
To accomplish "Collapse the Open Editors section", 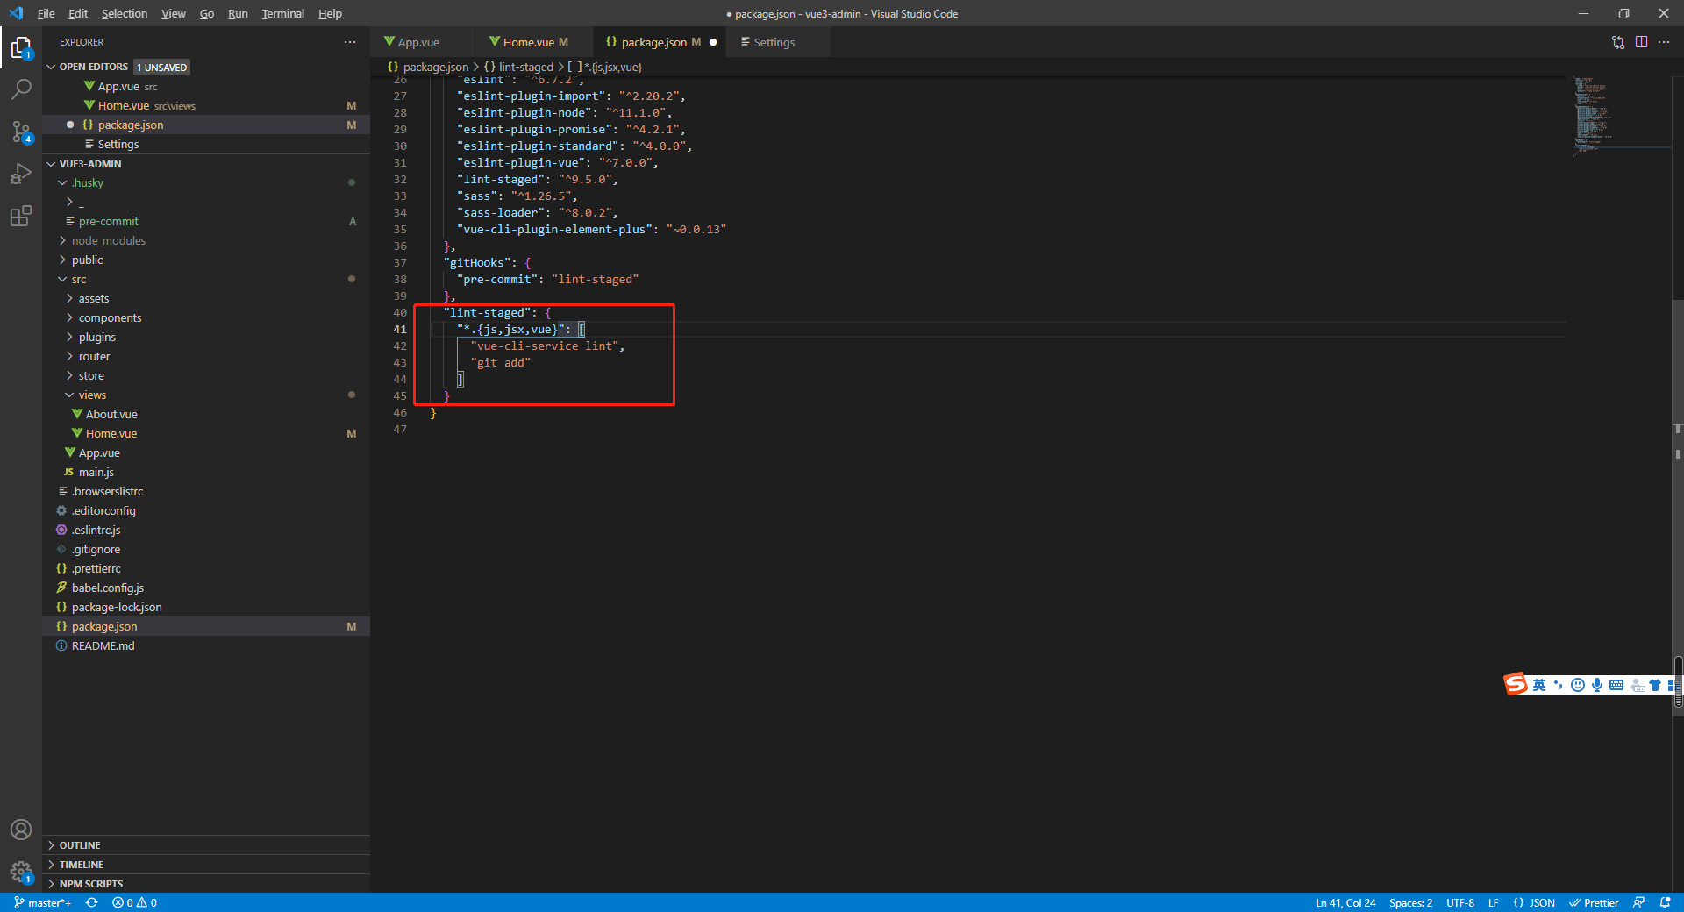I will (51, 67).
